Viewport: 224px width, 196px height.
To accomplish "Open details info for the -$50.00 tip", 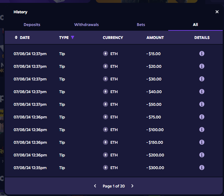I will click(202, 104).
